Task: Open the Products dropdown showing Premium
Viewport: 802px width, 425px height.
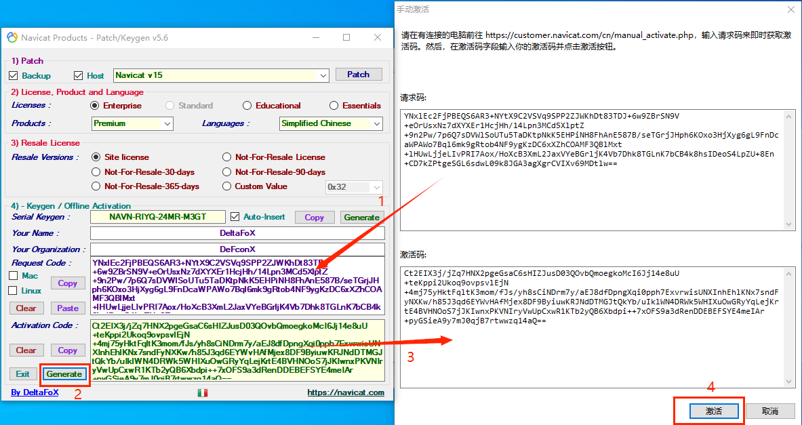Action: (167, 123)
